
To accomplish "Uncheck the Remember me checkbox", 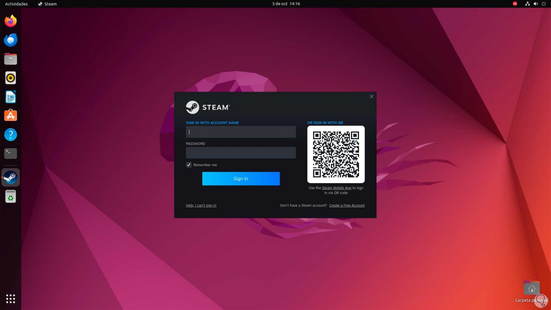I will [x=189, y=165].
